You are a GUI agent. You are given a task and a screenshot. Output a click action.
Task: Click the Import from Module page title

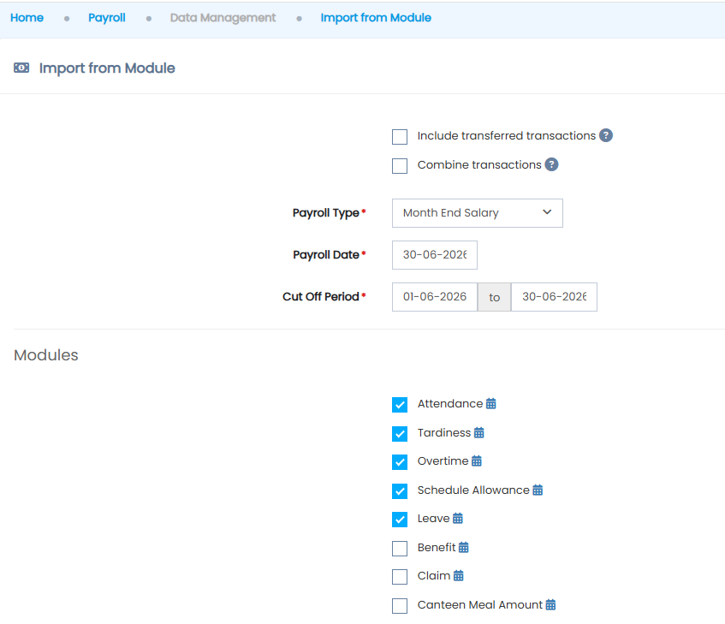107,68
